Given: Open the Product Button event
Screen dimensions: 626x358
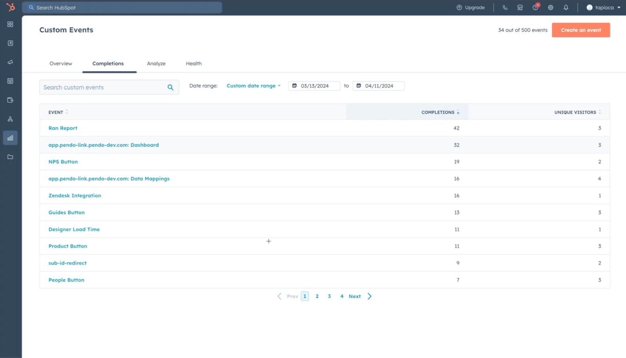Looking at the screenshot, I should (68, 246).
